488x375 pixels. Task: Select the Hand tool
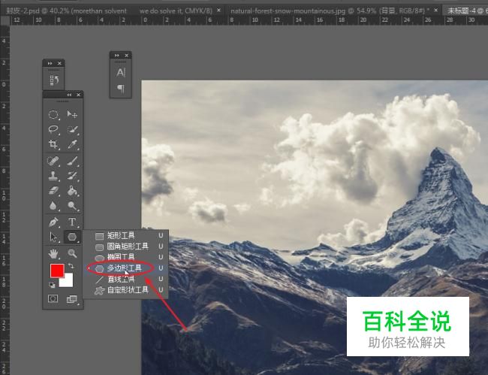53,253
